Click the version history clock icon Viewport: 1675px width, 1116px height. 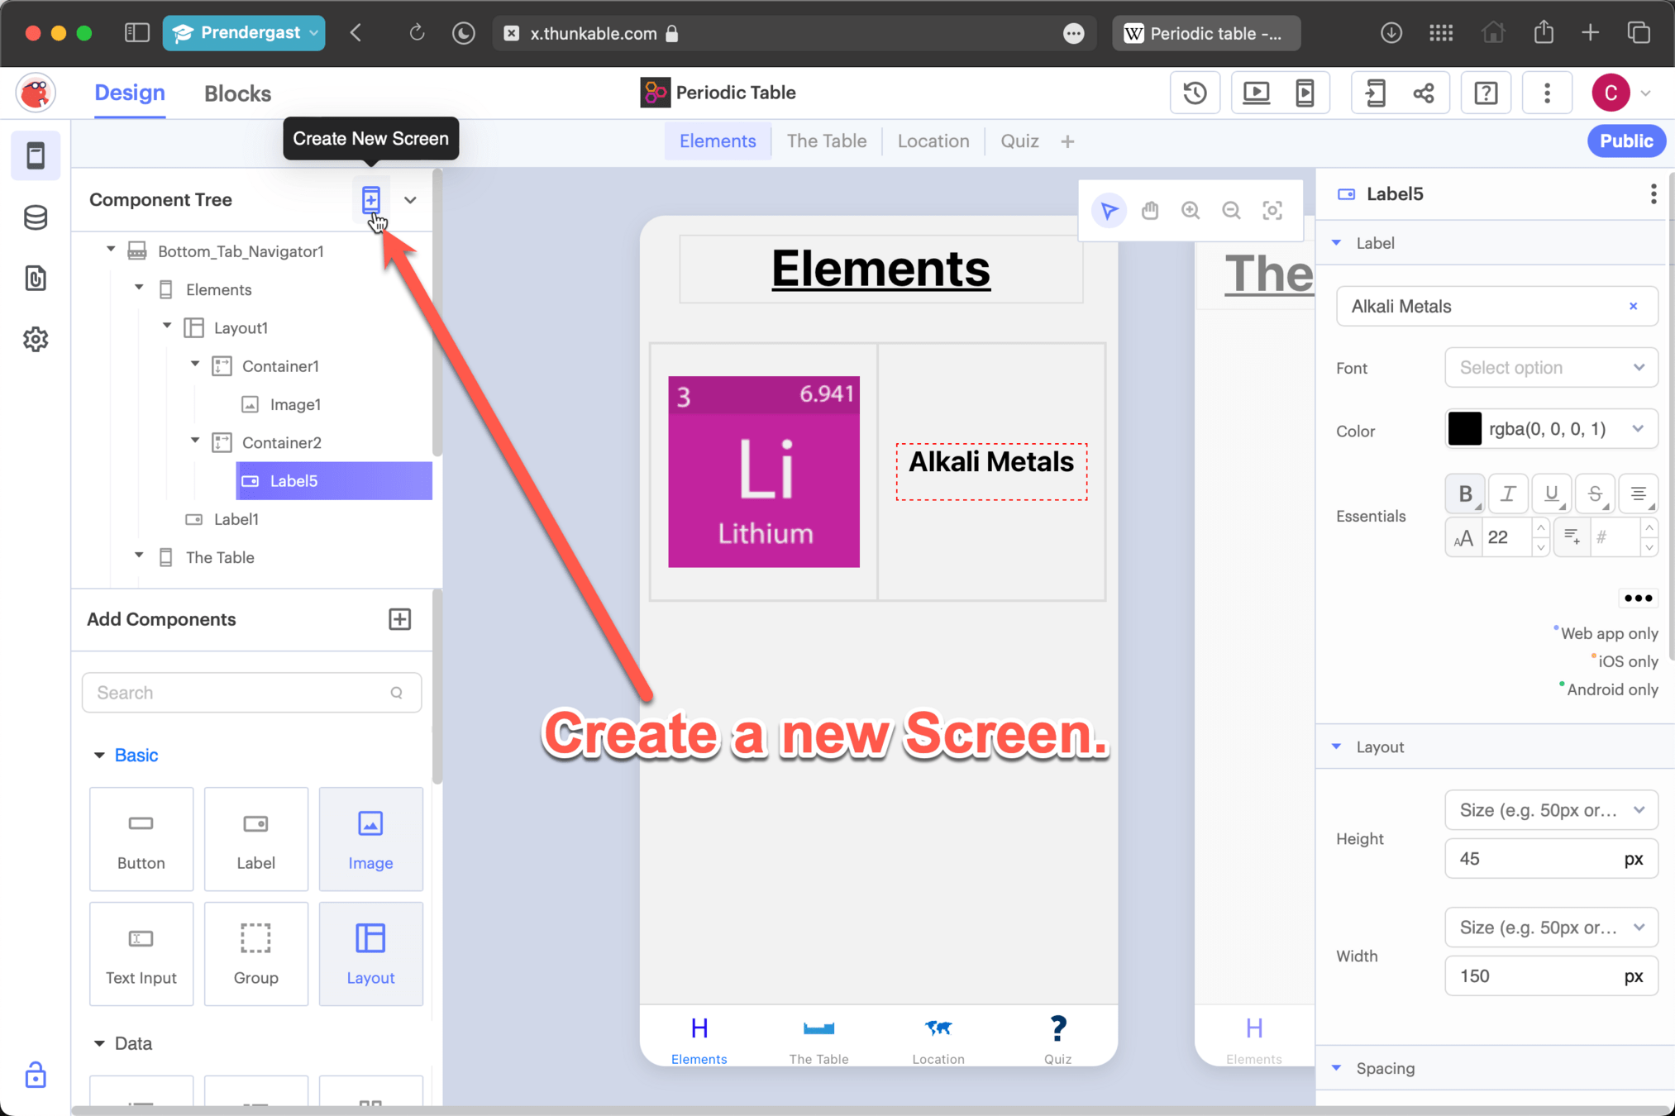pyautogui.click(x=1195, y=93)
